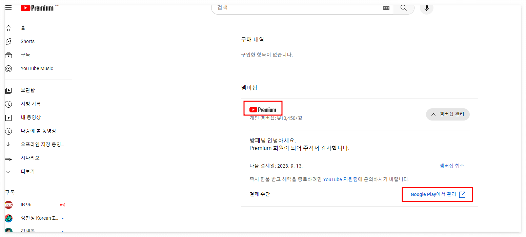Click the 나중에 볼 동영상 clock icon
Screen dimensions: 526x237
click(x=8, y=131)
